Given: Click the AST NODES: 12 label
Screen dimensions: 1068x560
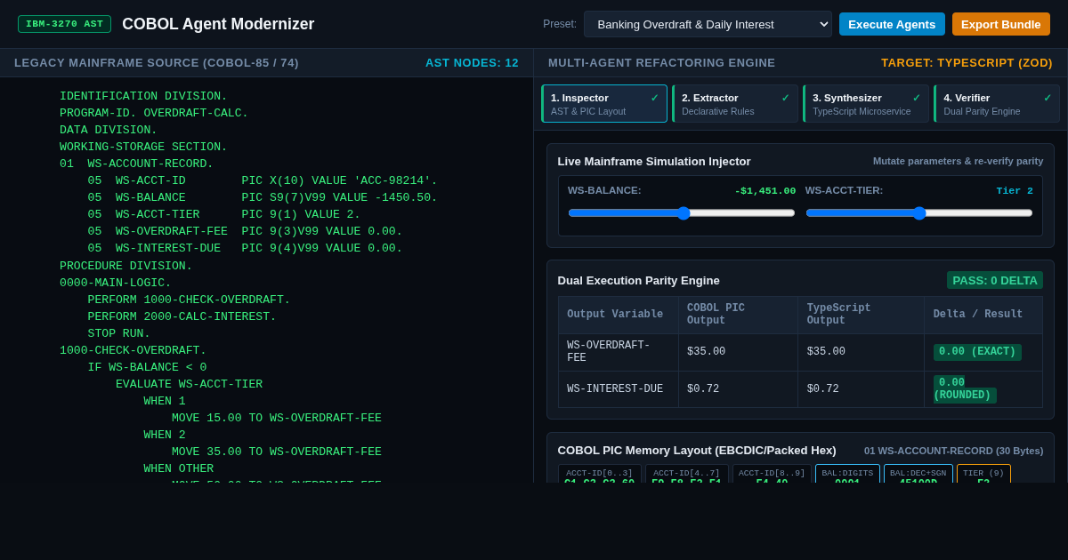Looking at the screenshot, I should coord(472,63).
